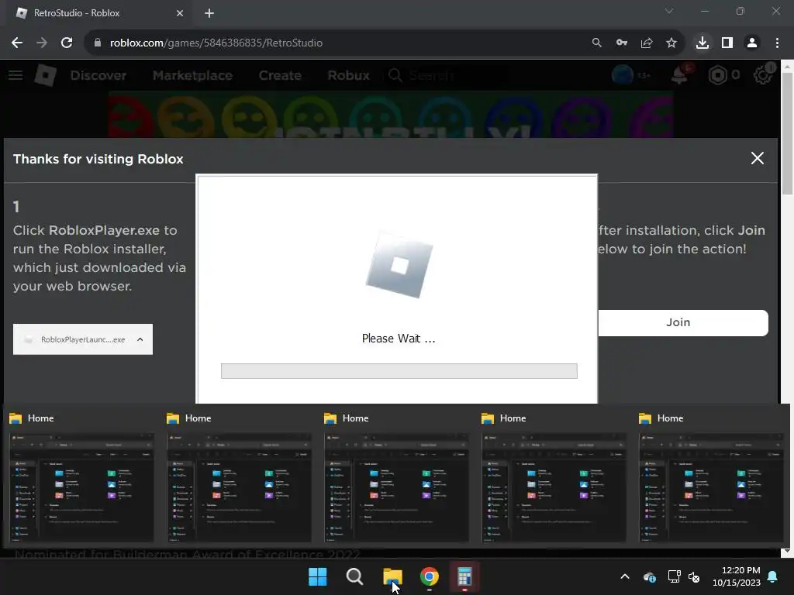Viewport: 794px width, 595px height.
Task: Reload the Roblox page
Action: (67, 43)
